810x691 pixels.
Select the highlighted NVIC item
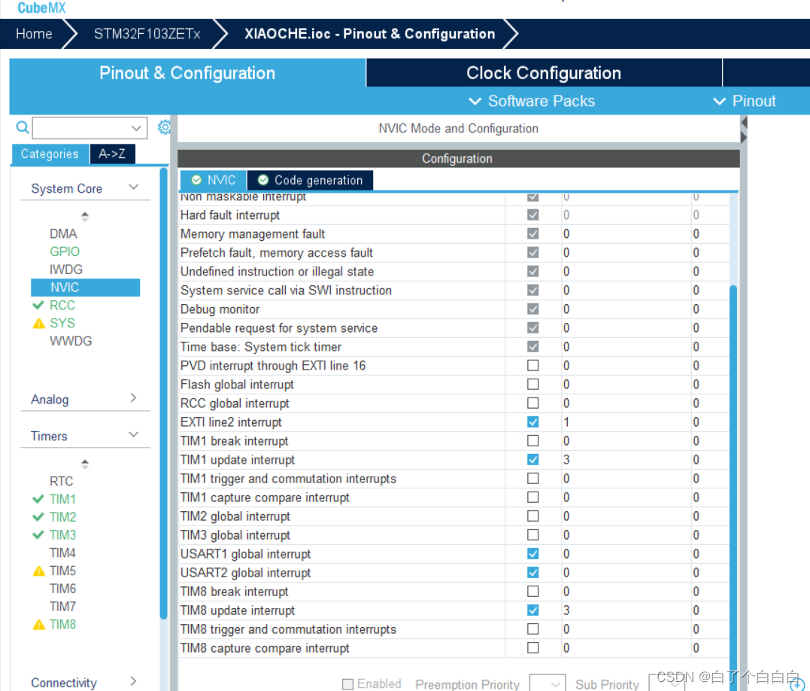pyautogui.click(x=85, y=288)
